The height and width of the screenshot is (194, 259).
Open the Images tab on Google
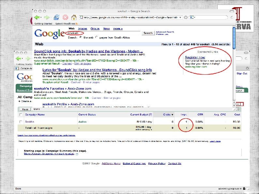coord(83,29)
